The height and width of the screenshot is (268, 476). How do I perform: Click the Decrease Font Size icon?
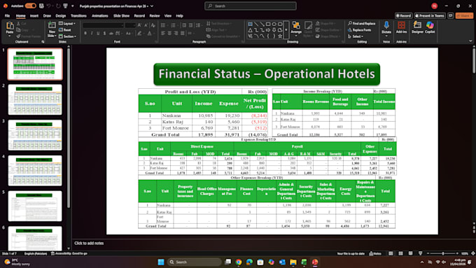pyautogui.click(x=146, y=25)
